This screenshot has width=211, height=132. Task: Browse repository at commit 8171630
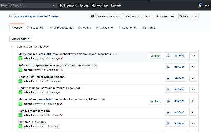193,56
